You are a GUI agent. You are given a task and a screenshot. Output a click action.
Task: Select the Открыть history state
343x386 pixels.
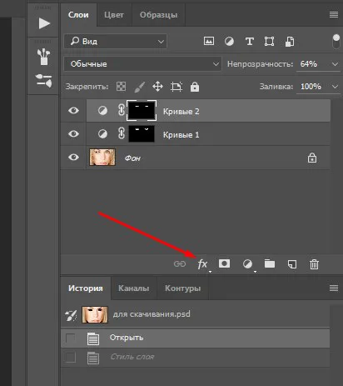[195, 338]
